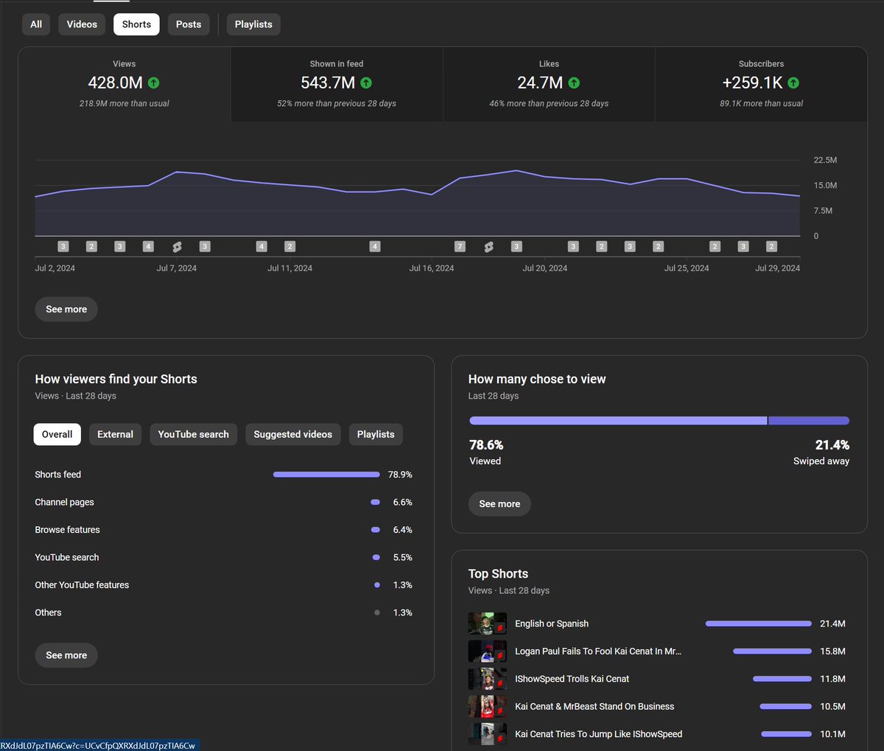The image size is (884, 751).
Task: Click the Channel pages traffic source label
Action: click(65, 503)
